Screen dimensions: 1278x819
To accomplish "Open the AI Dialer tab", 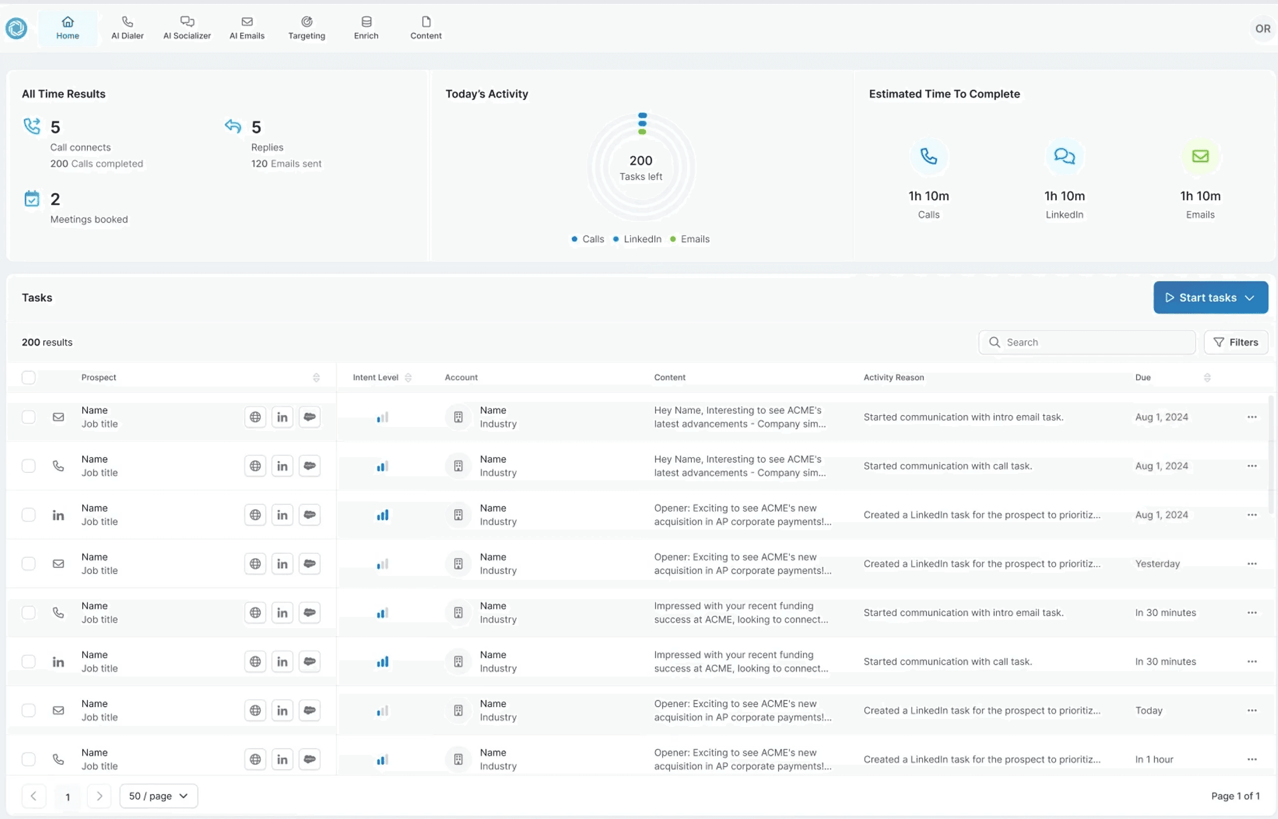I will (x=127, y=28).
